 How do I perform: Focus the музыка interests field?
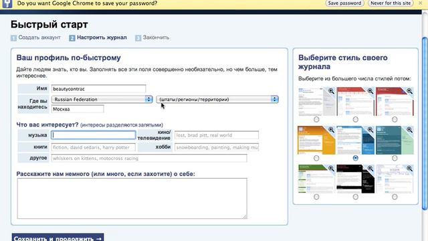93,135
